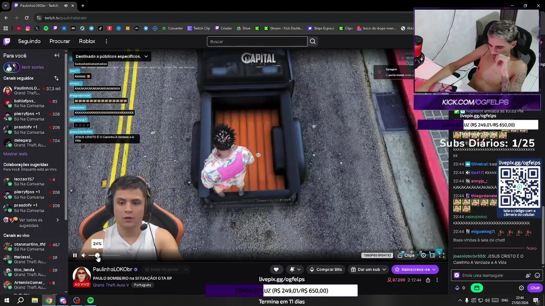The image size is (545, 306).
Task: Open Procurar tab
Action: 60,41
